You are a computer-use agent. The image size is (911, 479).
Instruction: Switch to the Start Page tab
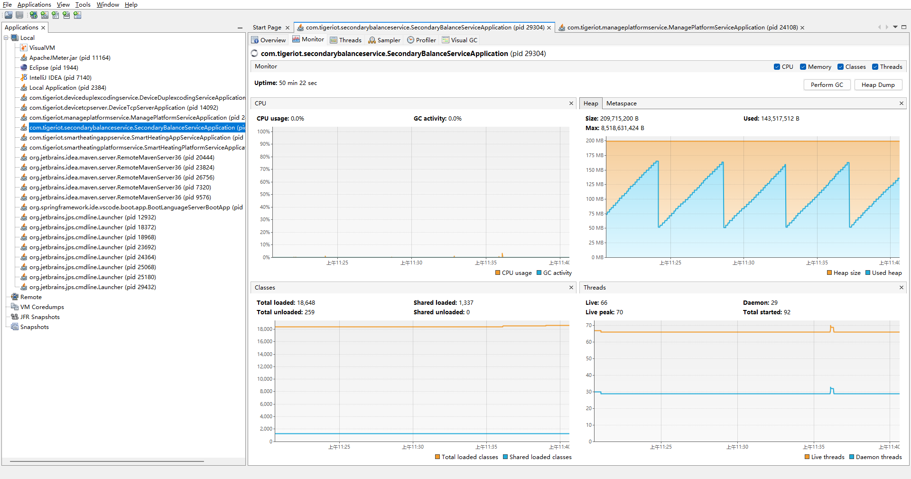(x=267, y=28)
